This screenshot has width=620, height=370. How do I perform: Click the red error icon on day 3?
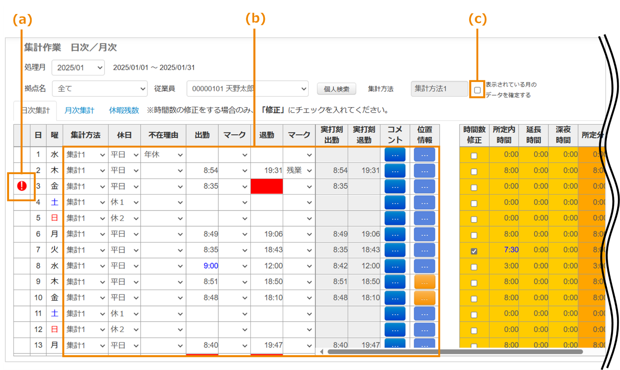click(22, 186)
